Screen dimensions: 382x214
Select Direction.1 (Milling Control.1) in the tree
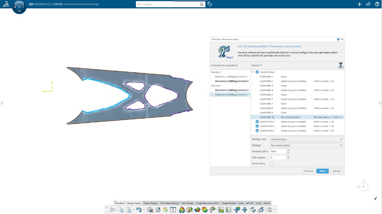click(231, 77)
